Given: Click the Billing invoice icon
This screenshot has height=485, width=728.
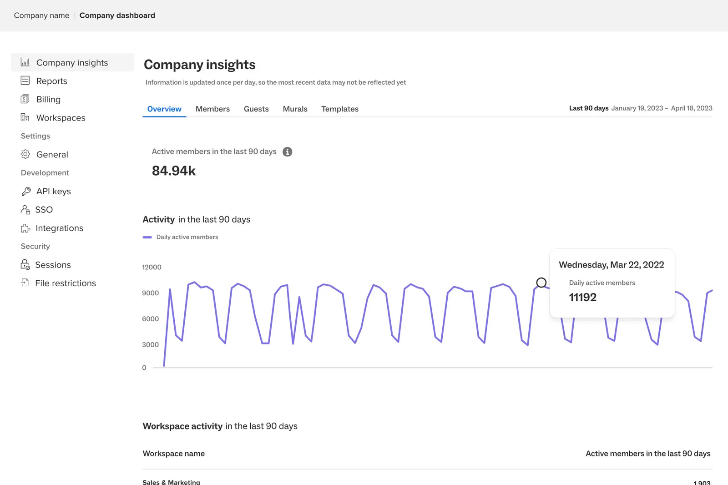Looking at the screenshot, I should [25, 99].
